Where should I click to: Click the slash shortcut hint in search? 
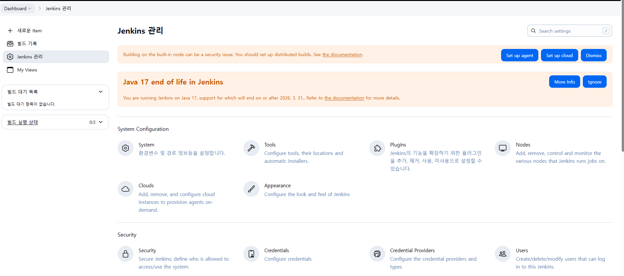(x=606, y=31)
